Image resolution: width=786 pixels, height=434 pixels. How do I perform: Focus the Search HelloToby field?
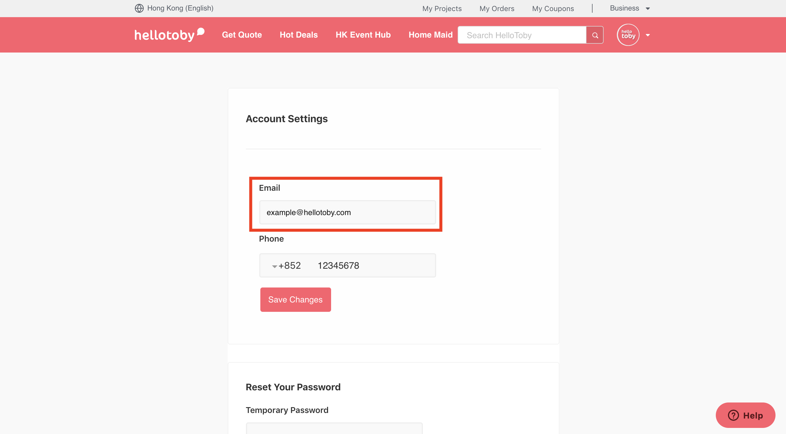522,35
